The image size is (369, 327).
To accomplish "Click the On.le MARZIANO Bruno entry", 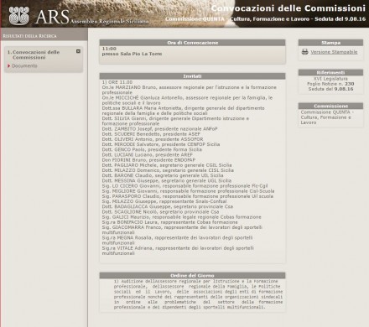I will (x=190, y=90).
